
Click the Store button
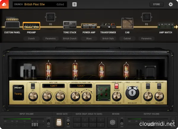click(156, 4)
